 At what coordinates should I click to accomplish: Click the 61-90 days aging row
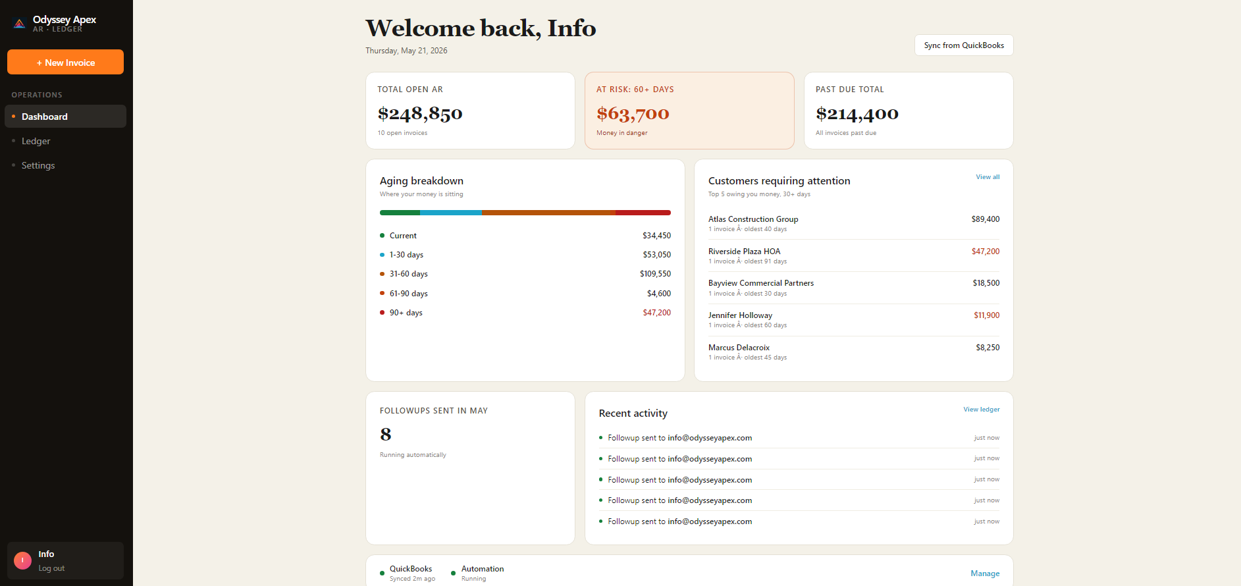point(525,294)
